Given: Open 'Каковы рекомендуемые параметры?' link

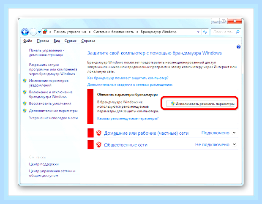Looking at the screenshot, I should 128,119.
